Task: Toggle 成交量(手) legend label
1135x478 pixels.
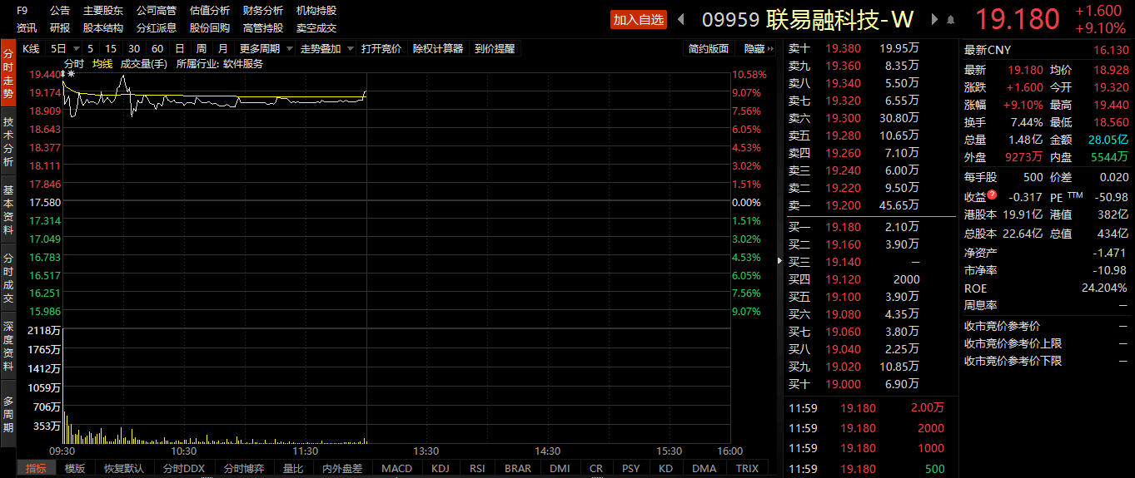Action: [x=144, y=64]
